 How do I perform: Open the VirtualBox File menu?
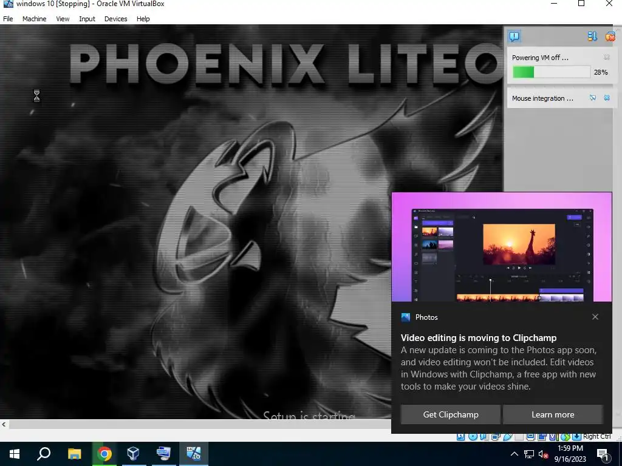pyautogui.click(x=8, y=19)
